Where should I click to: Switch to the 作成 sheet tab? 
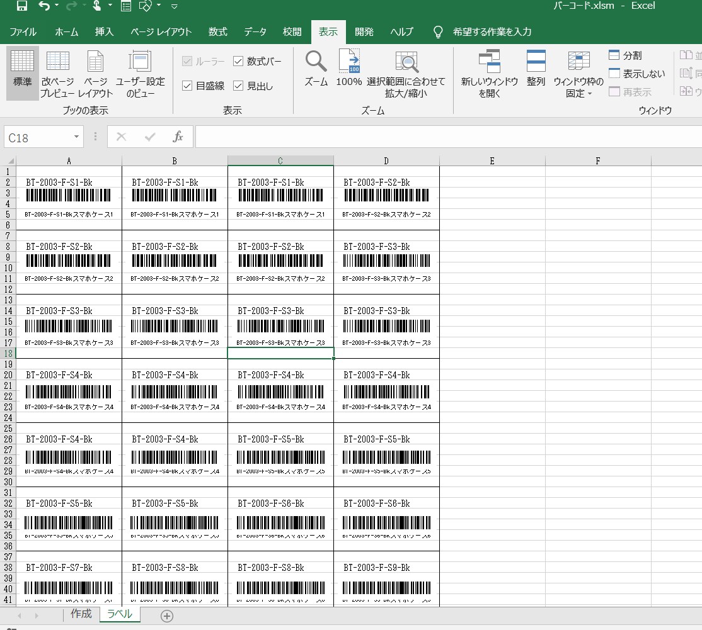tap(81, 614)
